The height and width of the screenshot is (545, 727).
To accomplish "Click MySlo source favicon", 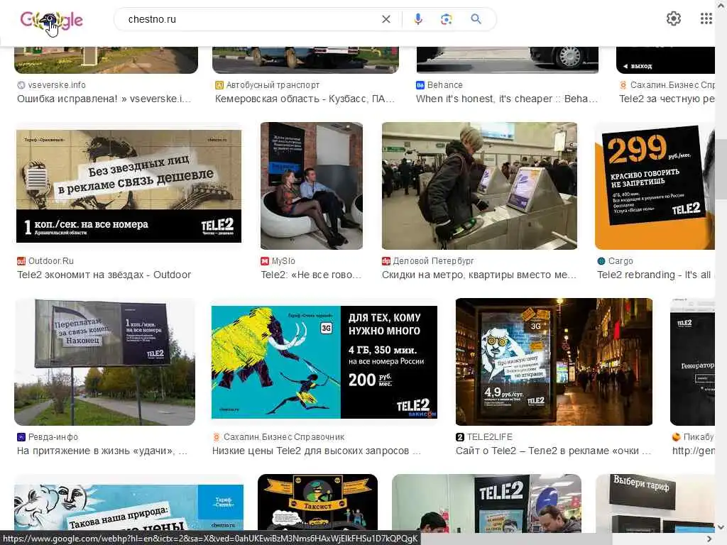I will coord(265,261).
